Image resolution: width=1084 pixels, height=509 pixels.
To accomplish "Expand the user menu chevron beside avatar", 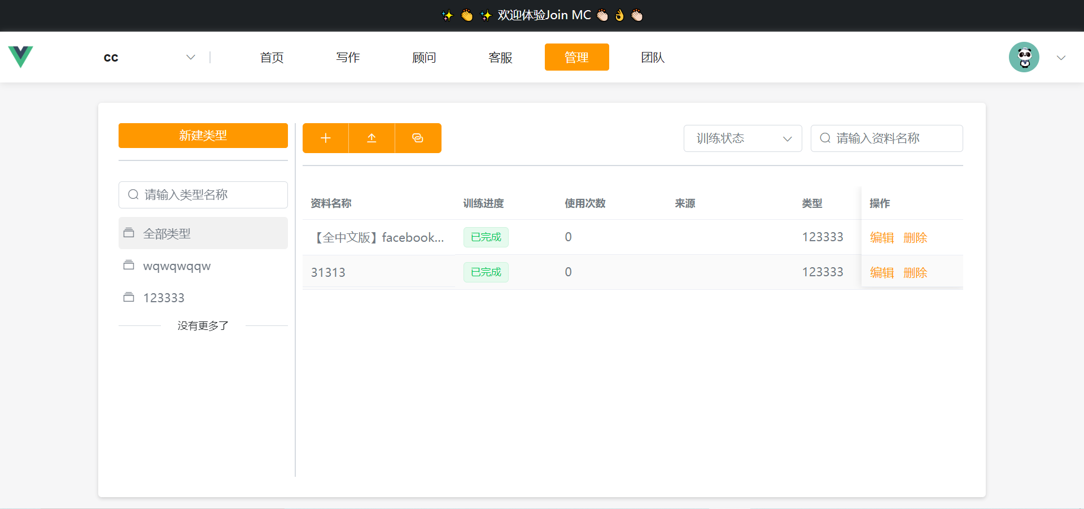I will point(1061,58).
